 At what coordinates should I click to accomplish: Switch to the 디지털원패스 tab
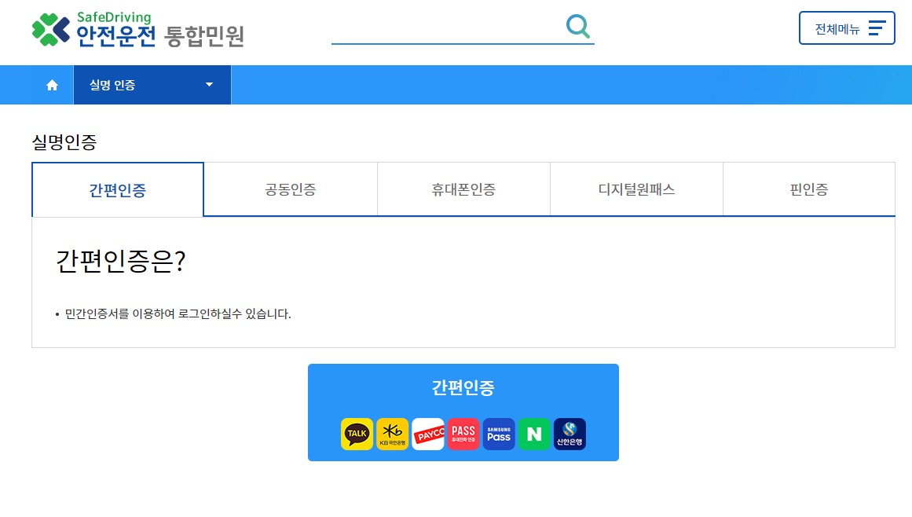[635, 189]
